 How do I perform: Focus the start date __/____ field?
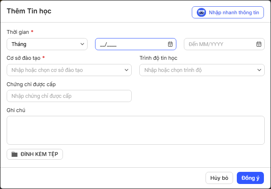pyautogui.click(x=135, y=44)
